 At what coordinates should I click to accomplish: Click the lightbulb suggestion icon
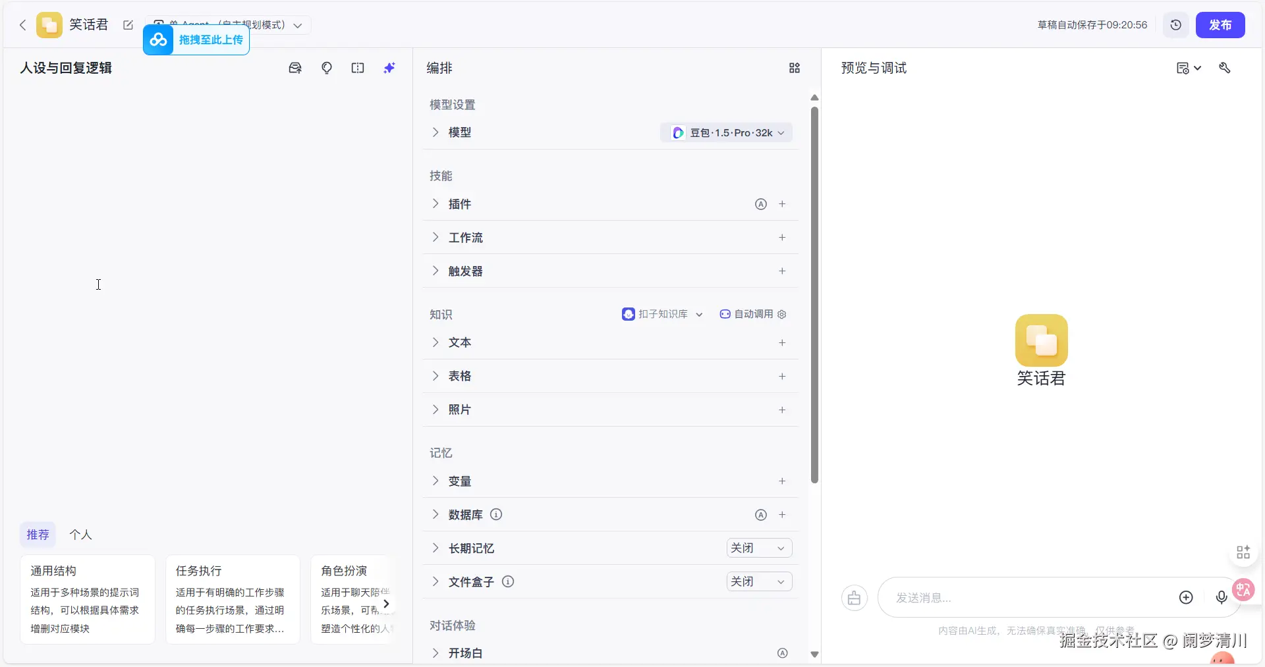pyautogui.click(x=327, y=68)
